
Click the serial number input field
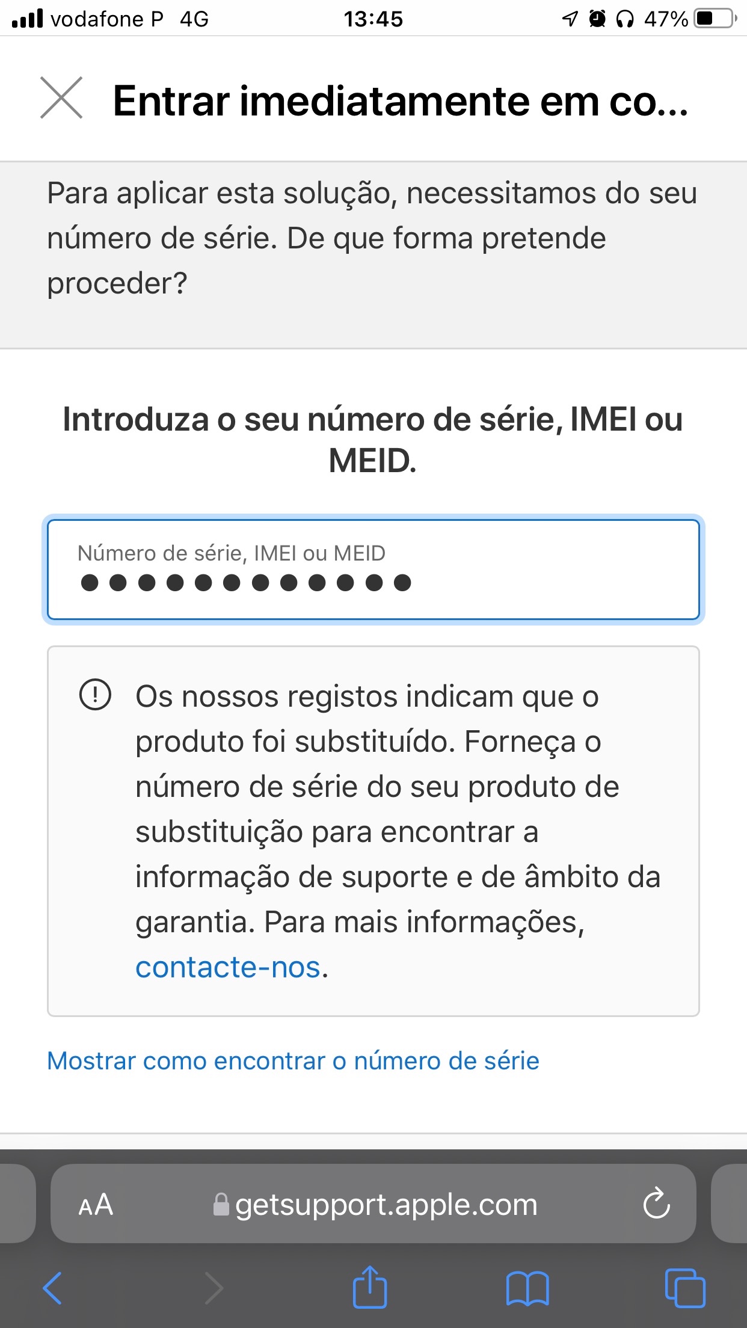pyautogui.click(x=373, y=570)
